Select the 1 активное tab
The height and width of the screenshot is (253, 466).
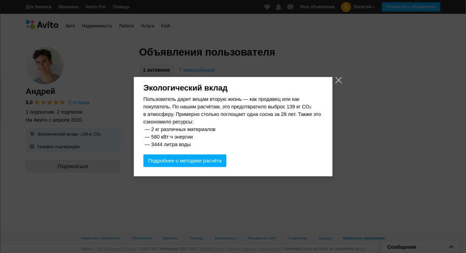[x=156, y=70]
